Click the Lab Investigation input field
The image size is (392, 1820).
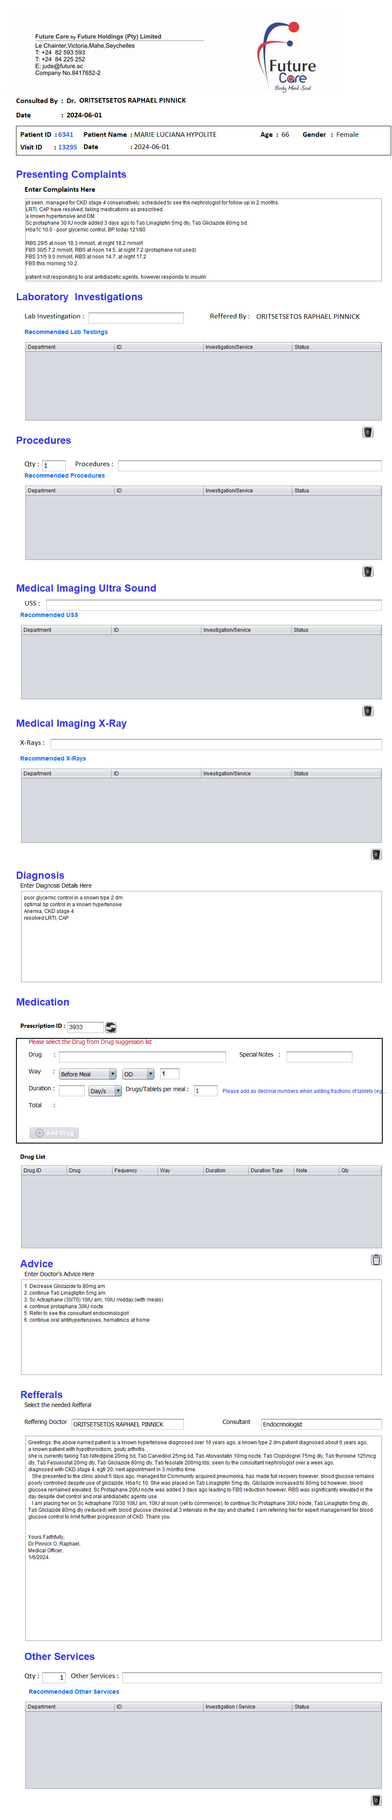[x=136, y=318]
